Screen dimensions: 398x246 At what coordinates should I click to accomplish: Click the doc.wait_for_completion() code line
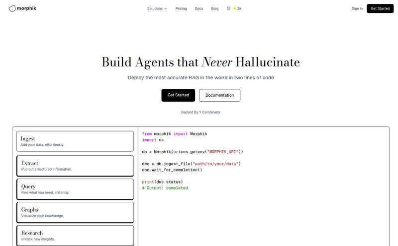coord(172,170)
